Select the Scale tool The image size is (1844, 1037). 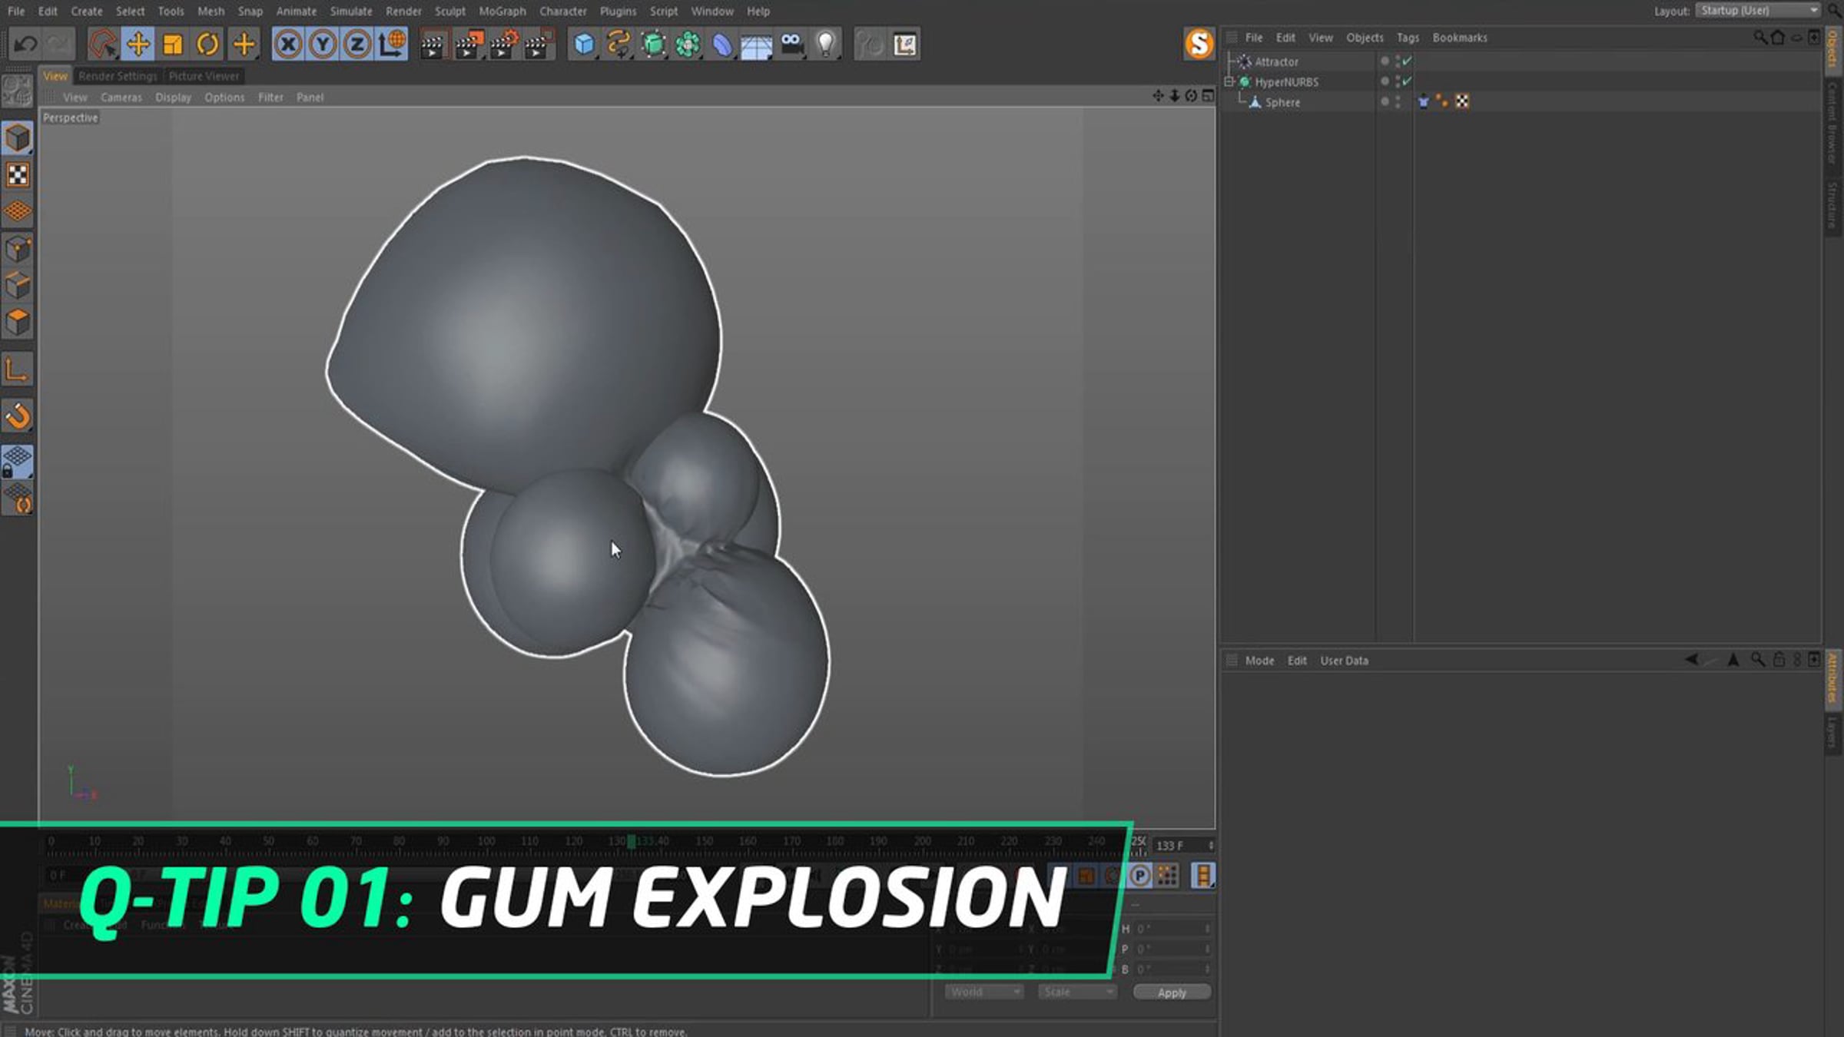173,45
